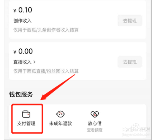Screen dimensions: 159x140
Task: Click the Baidu 经验 watermark logo
Action: click(x=136, y=128)
